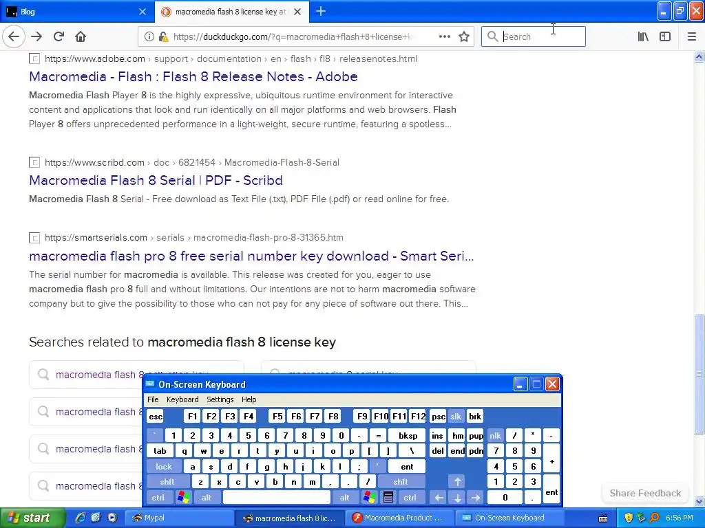Click the main ent key beside the semicolon
Image resolution: width=705 pixels, height=528 pixels.
pyautogui.click(x=407, y=467)
